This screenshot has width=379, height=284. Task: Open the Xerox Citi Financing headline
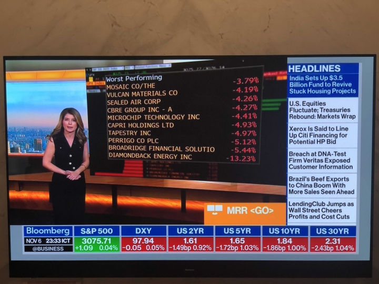click(x=322, y=135)
